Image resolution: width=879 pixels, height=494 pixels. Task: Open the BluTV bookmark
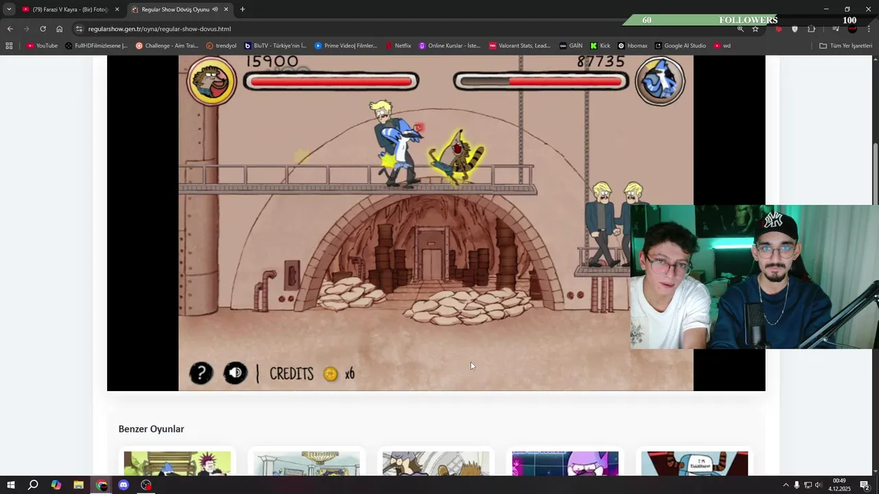click(x=275, y=46)
